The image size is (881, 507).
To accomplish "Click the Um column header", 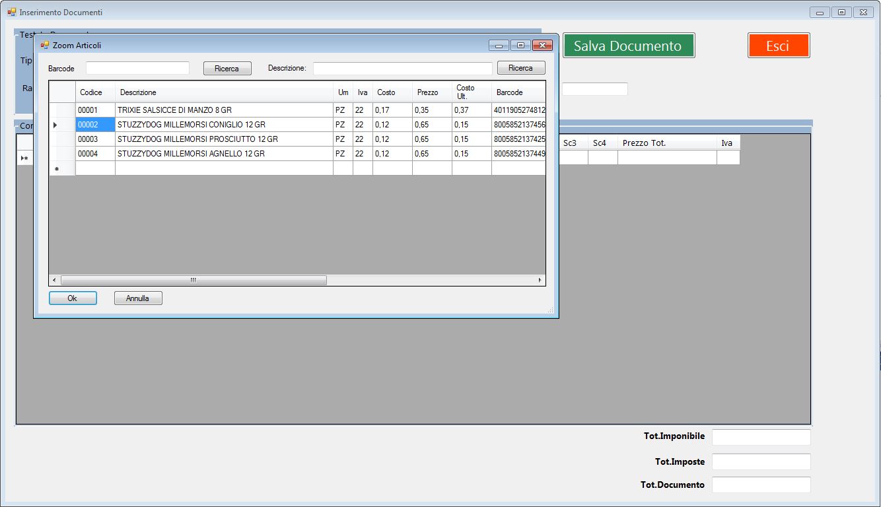I will pyautogui.click(x=343, y=92).
